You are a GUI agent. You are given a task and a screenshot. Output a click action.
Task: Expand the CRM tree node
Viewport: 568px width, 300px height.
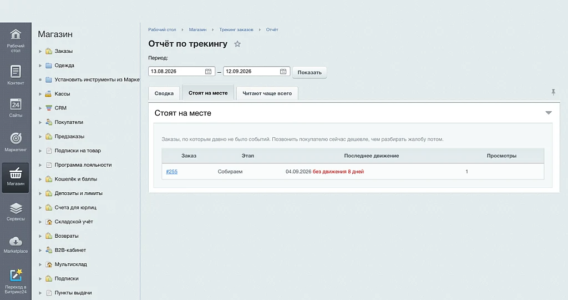pos(40,108)
